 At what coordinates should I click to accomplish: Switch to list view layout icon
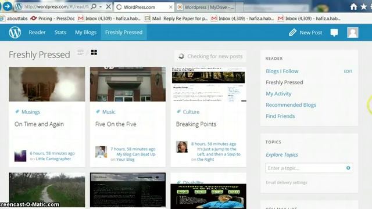tap(80, 52)
